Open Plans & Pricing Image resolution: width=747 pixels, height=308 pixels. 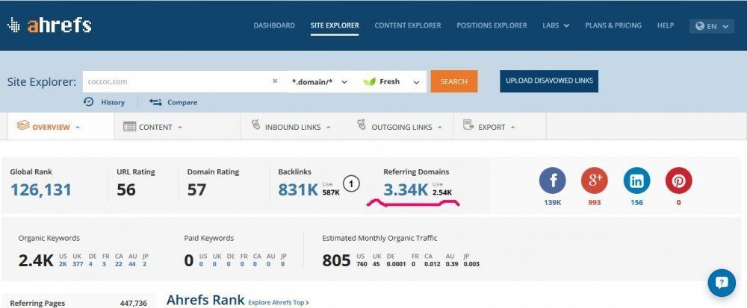click(x=613, y=25)
